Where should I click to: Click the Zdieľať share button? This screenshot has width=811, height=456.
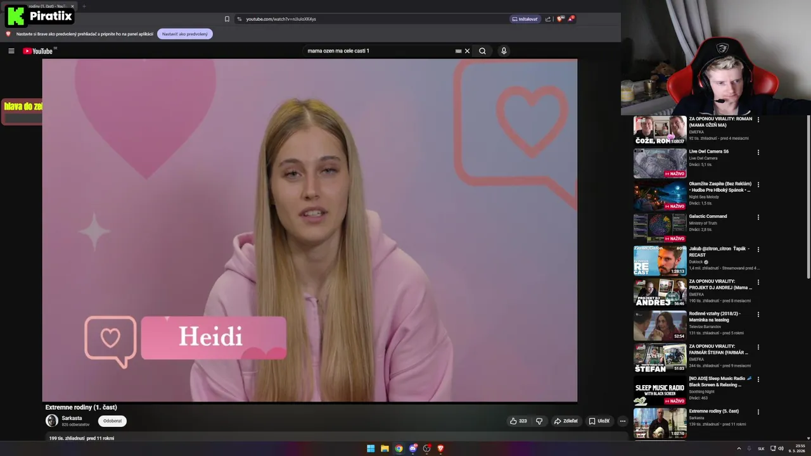coord(566,421)
